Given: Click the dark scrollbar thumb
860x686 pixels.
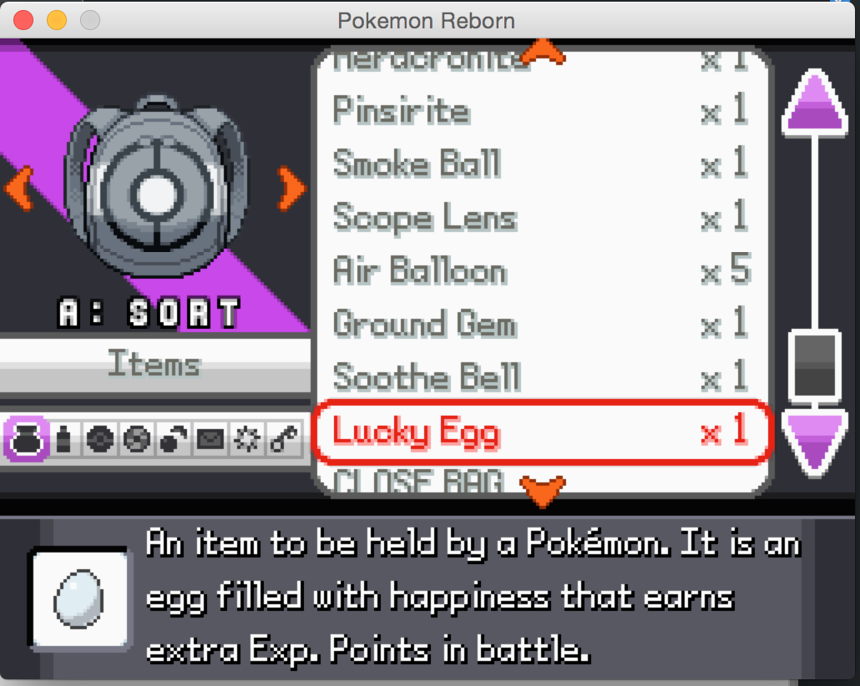Looking at the screenshot, I should [815, 366].
